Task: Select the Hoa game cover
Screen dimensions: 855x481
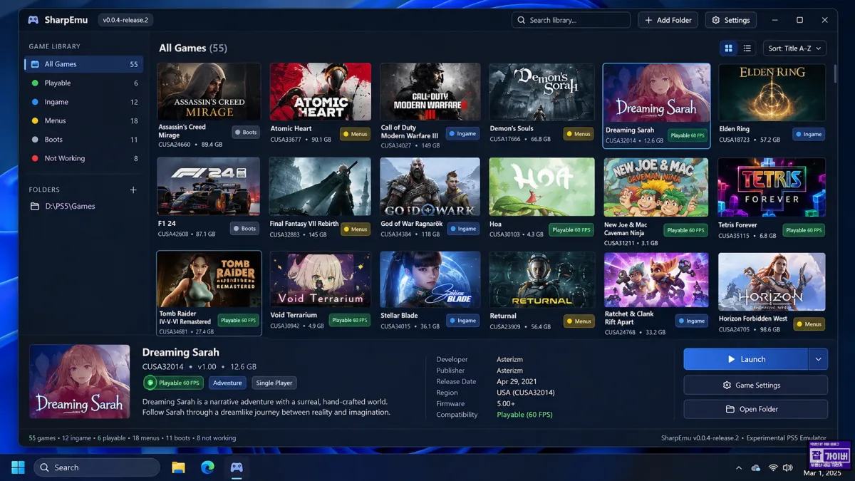Action: pyautogui.click(x=541, y=187)
